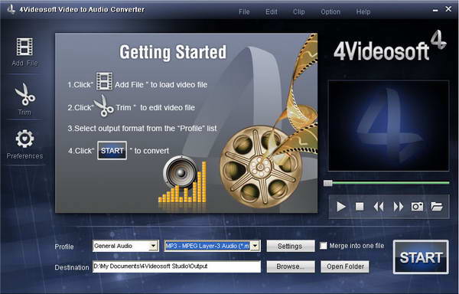Expand the MP3 format dropdown arrow
459x294 pixels.
[256, 246]
